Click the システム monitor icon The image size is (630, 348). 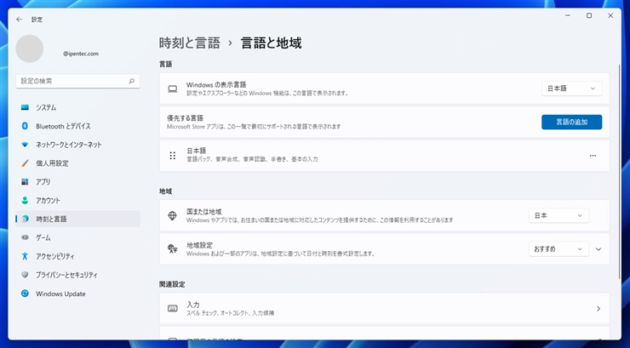[25, 107]
